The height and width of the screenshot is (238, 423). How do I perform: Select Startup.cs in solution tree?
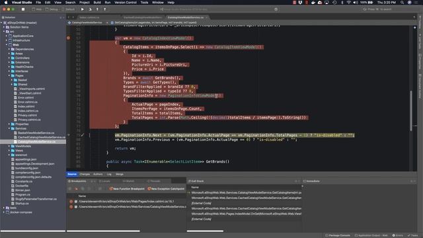tap(22, 204)
